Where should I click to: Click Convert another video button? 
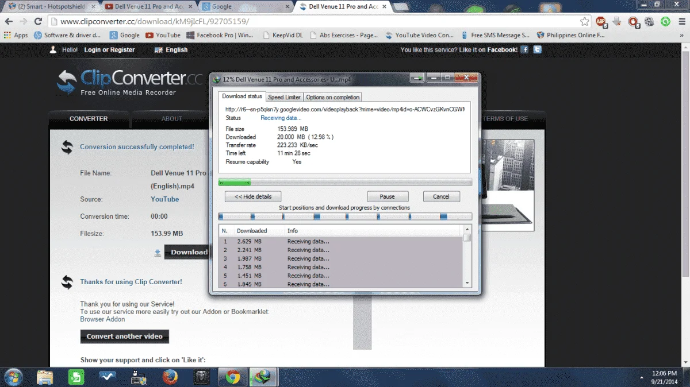[x=125, y=336]
